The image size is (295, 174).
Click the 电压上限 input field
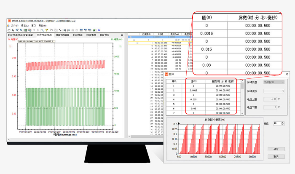coord(270,99)
